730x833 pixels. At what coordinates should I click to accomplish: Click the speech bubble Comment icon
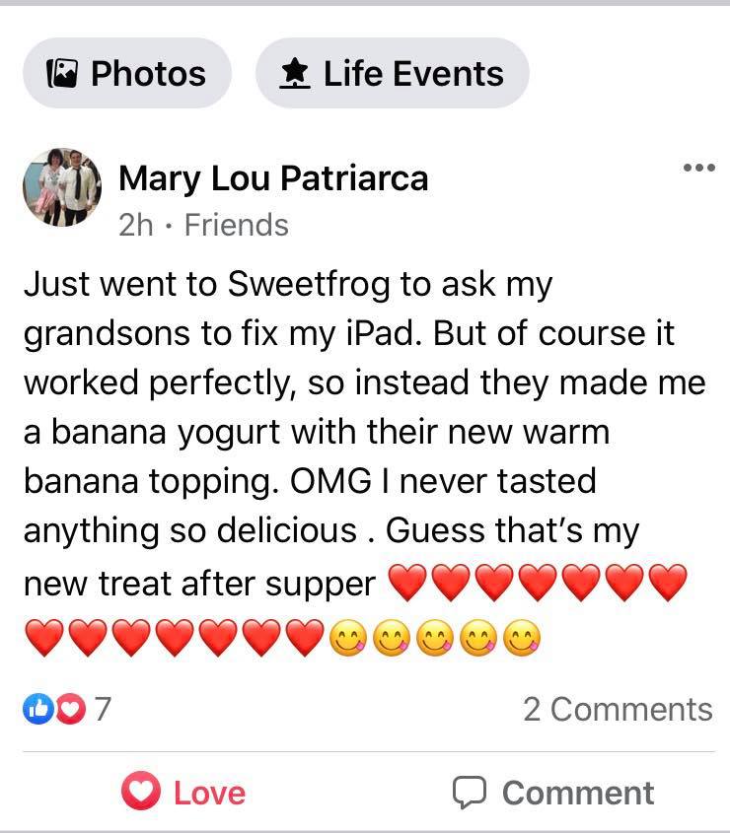click(x=471, y=792)
